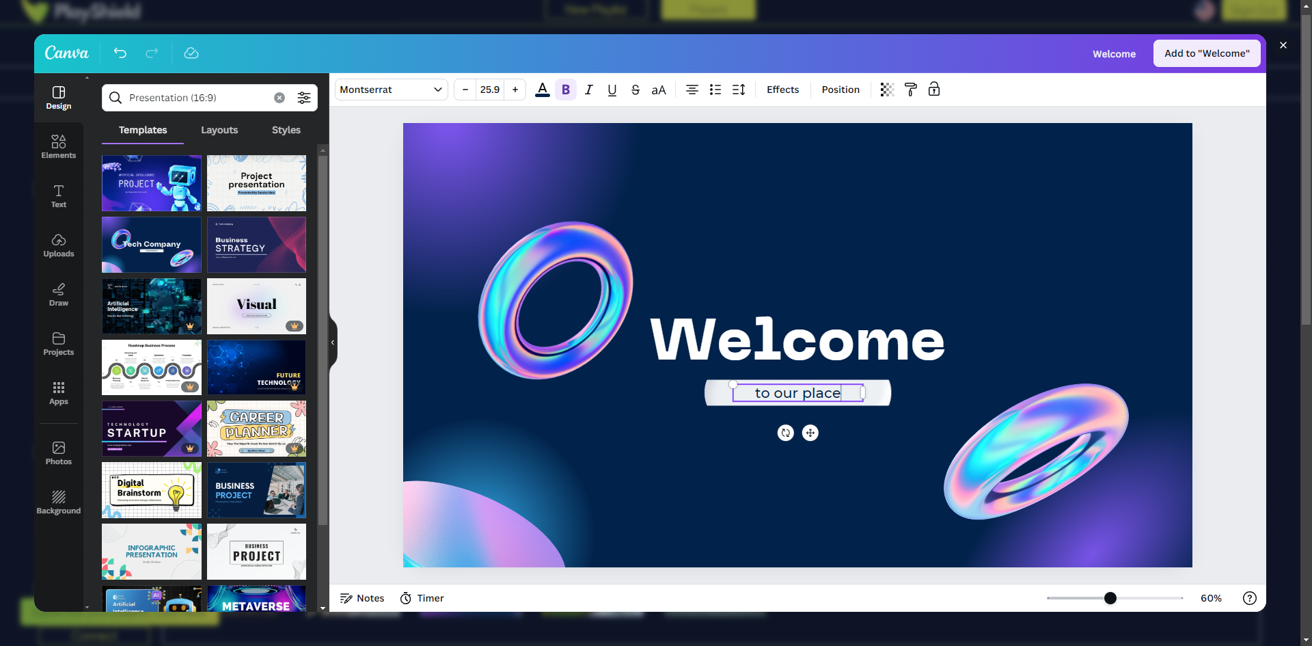This screenshot has width=1312, height=646.
Task: Click the zoom slider handle
Action: tap(1110, 598)
